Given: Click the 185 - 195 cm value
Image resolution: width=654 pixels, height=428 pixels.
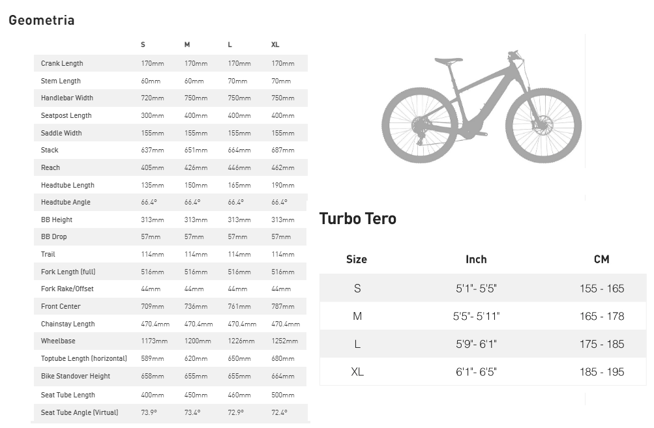Looking at the screenshot, I should pyautogui.click(x=601, y=372).
